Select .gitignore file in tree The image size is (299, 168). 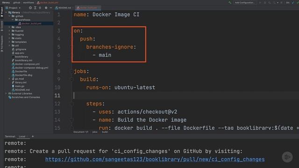(19, 49)
